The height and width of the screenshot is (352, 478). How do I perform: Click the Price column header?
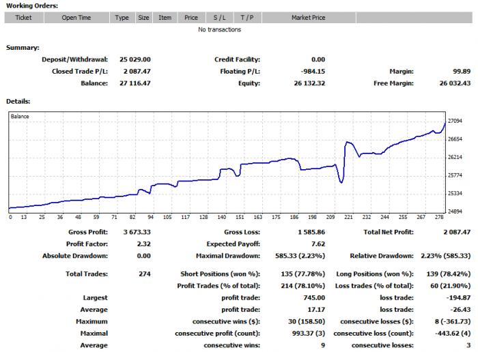[191, 18]
